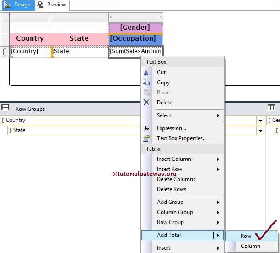
Task: Select Delete Rows menu entry
Action: (183, 189)
